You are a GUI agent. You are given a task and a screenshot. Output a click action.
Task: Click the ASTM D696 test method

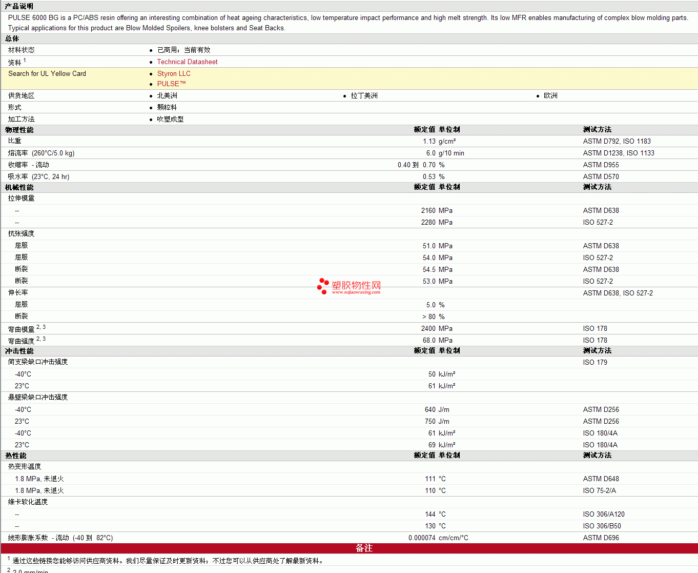(x=601, y=538)
